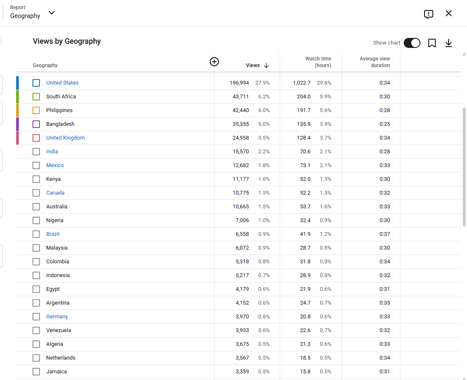Click the purple Bangladesh color checkbox
The image size is (467, 380).
coord(36,124)
